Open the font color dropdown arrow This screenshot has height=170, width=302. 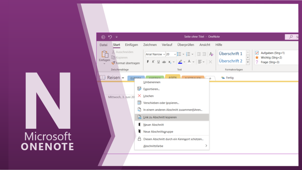click(x=193, y=62)
